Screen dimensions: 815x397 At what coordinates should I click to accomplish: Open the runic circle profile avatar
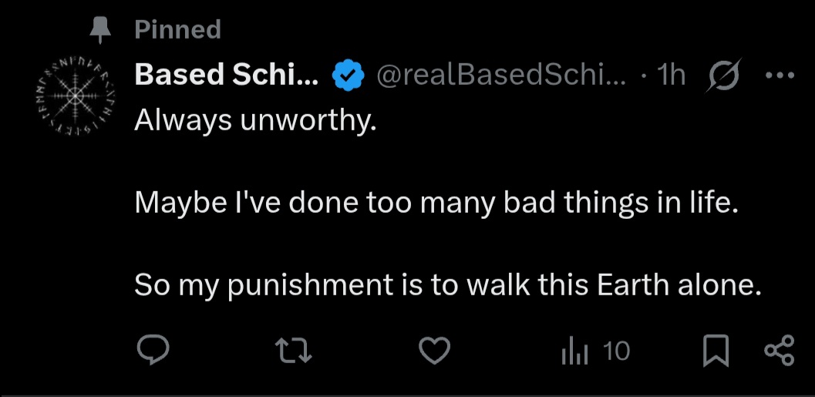[76, 95]
